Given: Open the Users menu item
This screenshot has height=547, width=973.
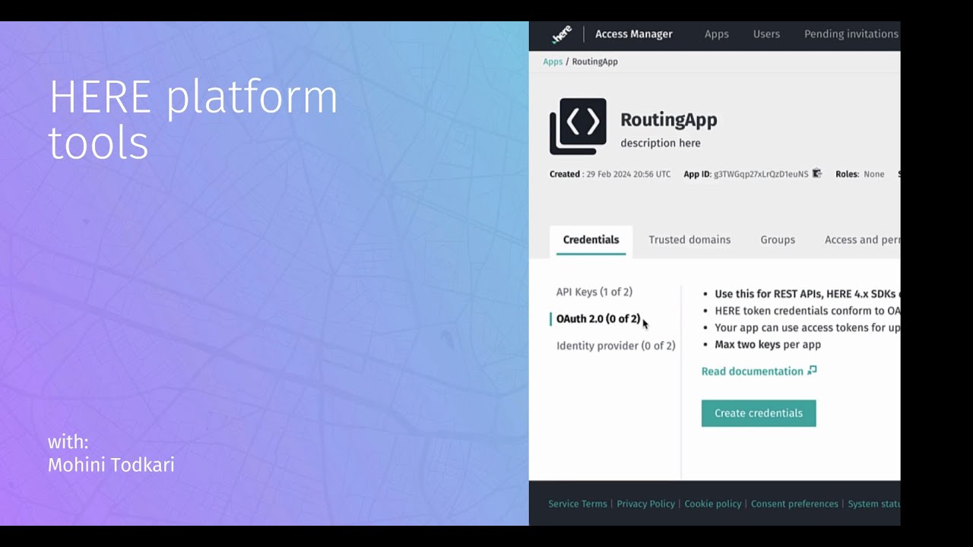Looking at the screenshot, I should click(766, 34).
